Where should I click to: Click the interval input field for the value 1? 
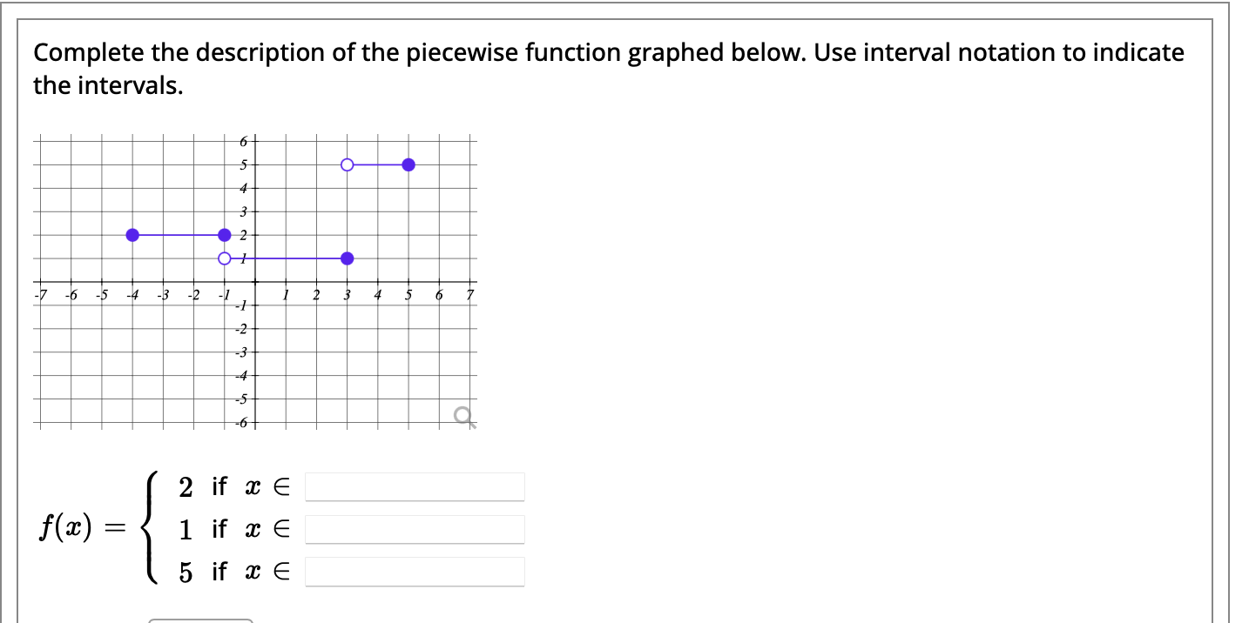coord(415,529)
